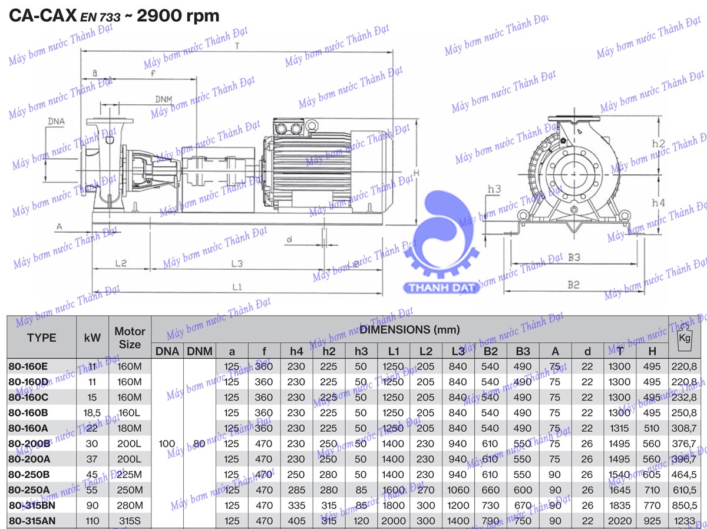
Task: Click the "250,8" weight value
Action: [684, 413]
